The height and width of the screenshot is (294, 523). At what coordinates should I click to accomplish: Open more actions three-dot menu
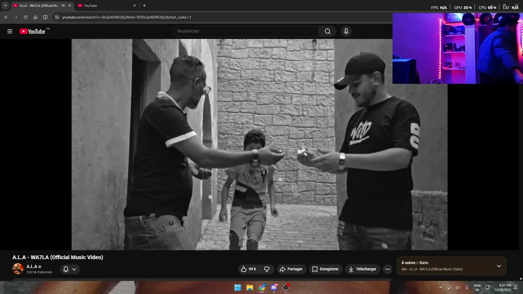point(387,269)
